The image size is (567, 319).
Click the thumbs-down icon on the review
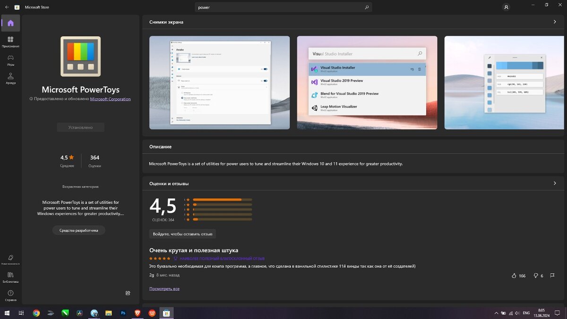[x=536, y=276]
